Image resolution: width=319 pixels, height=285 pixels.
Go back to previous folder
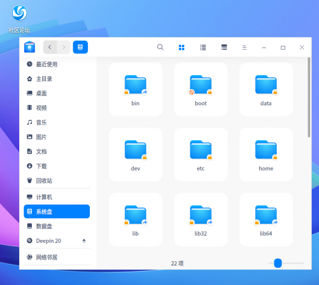click(x=50, y=47)
